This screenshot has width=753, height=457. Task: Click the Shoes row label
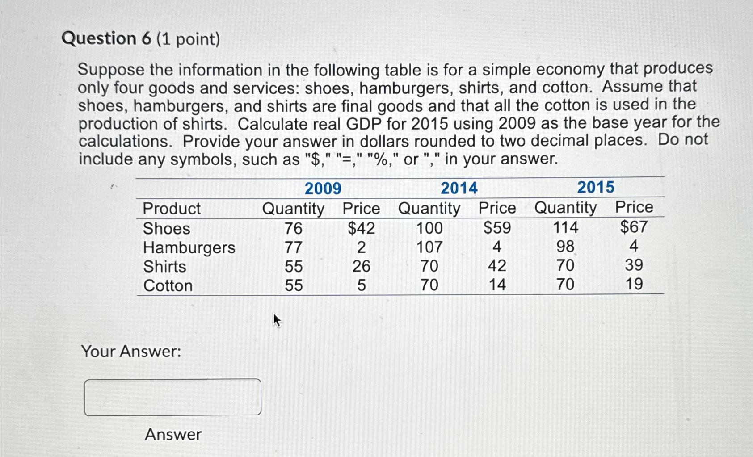166,229
